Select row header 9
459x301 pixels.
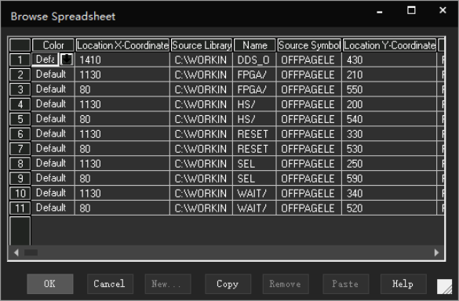(x=20, y=179)
